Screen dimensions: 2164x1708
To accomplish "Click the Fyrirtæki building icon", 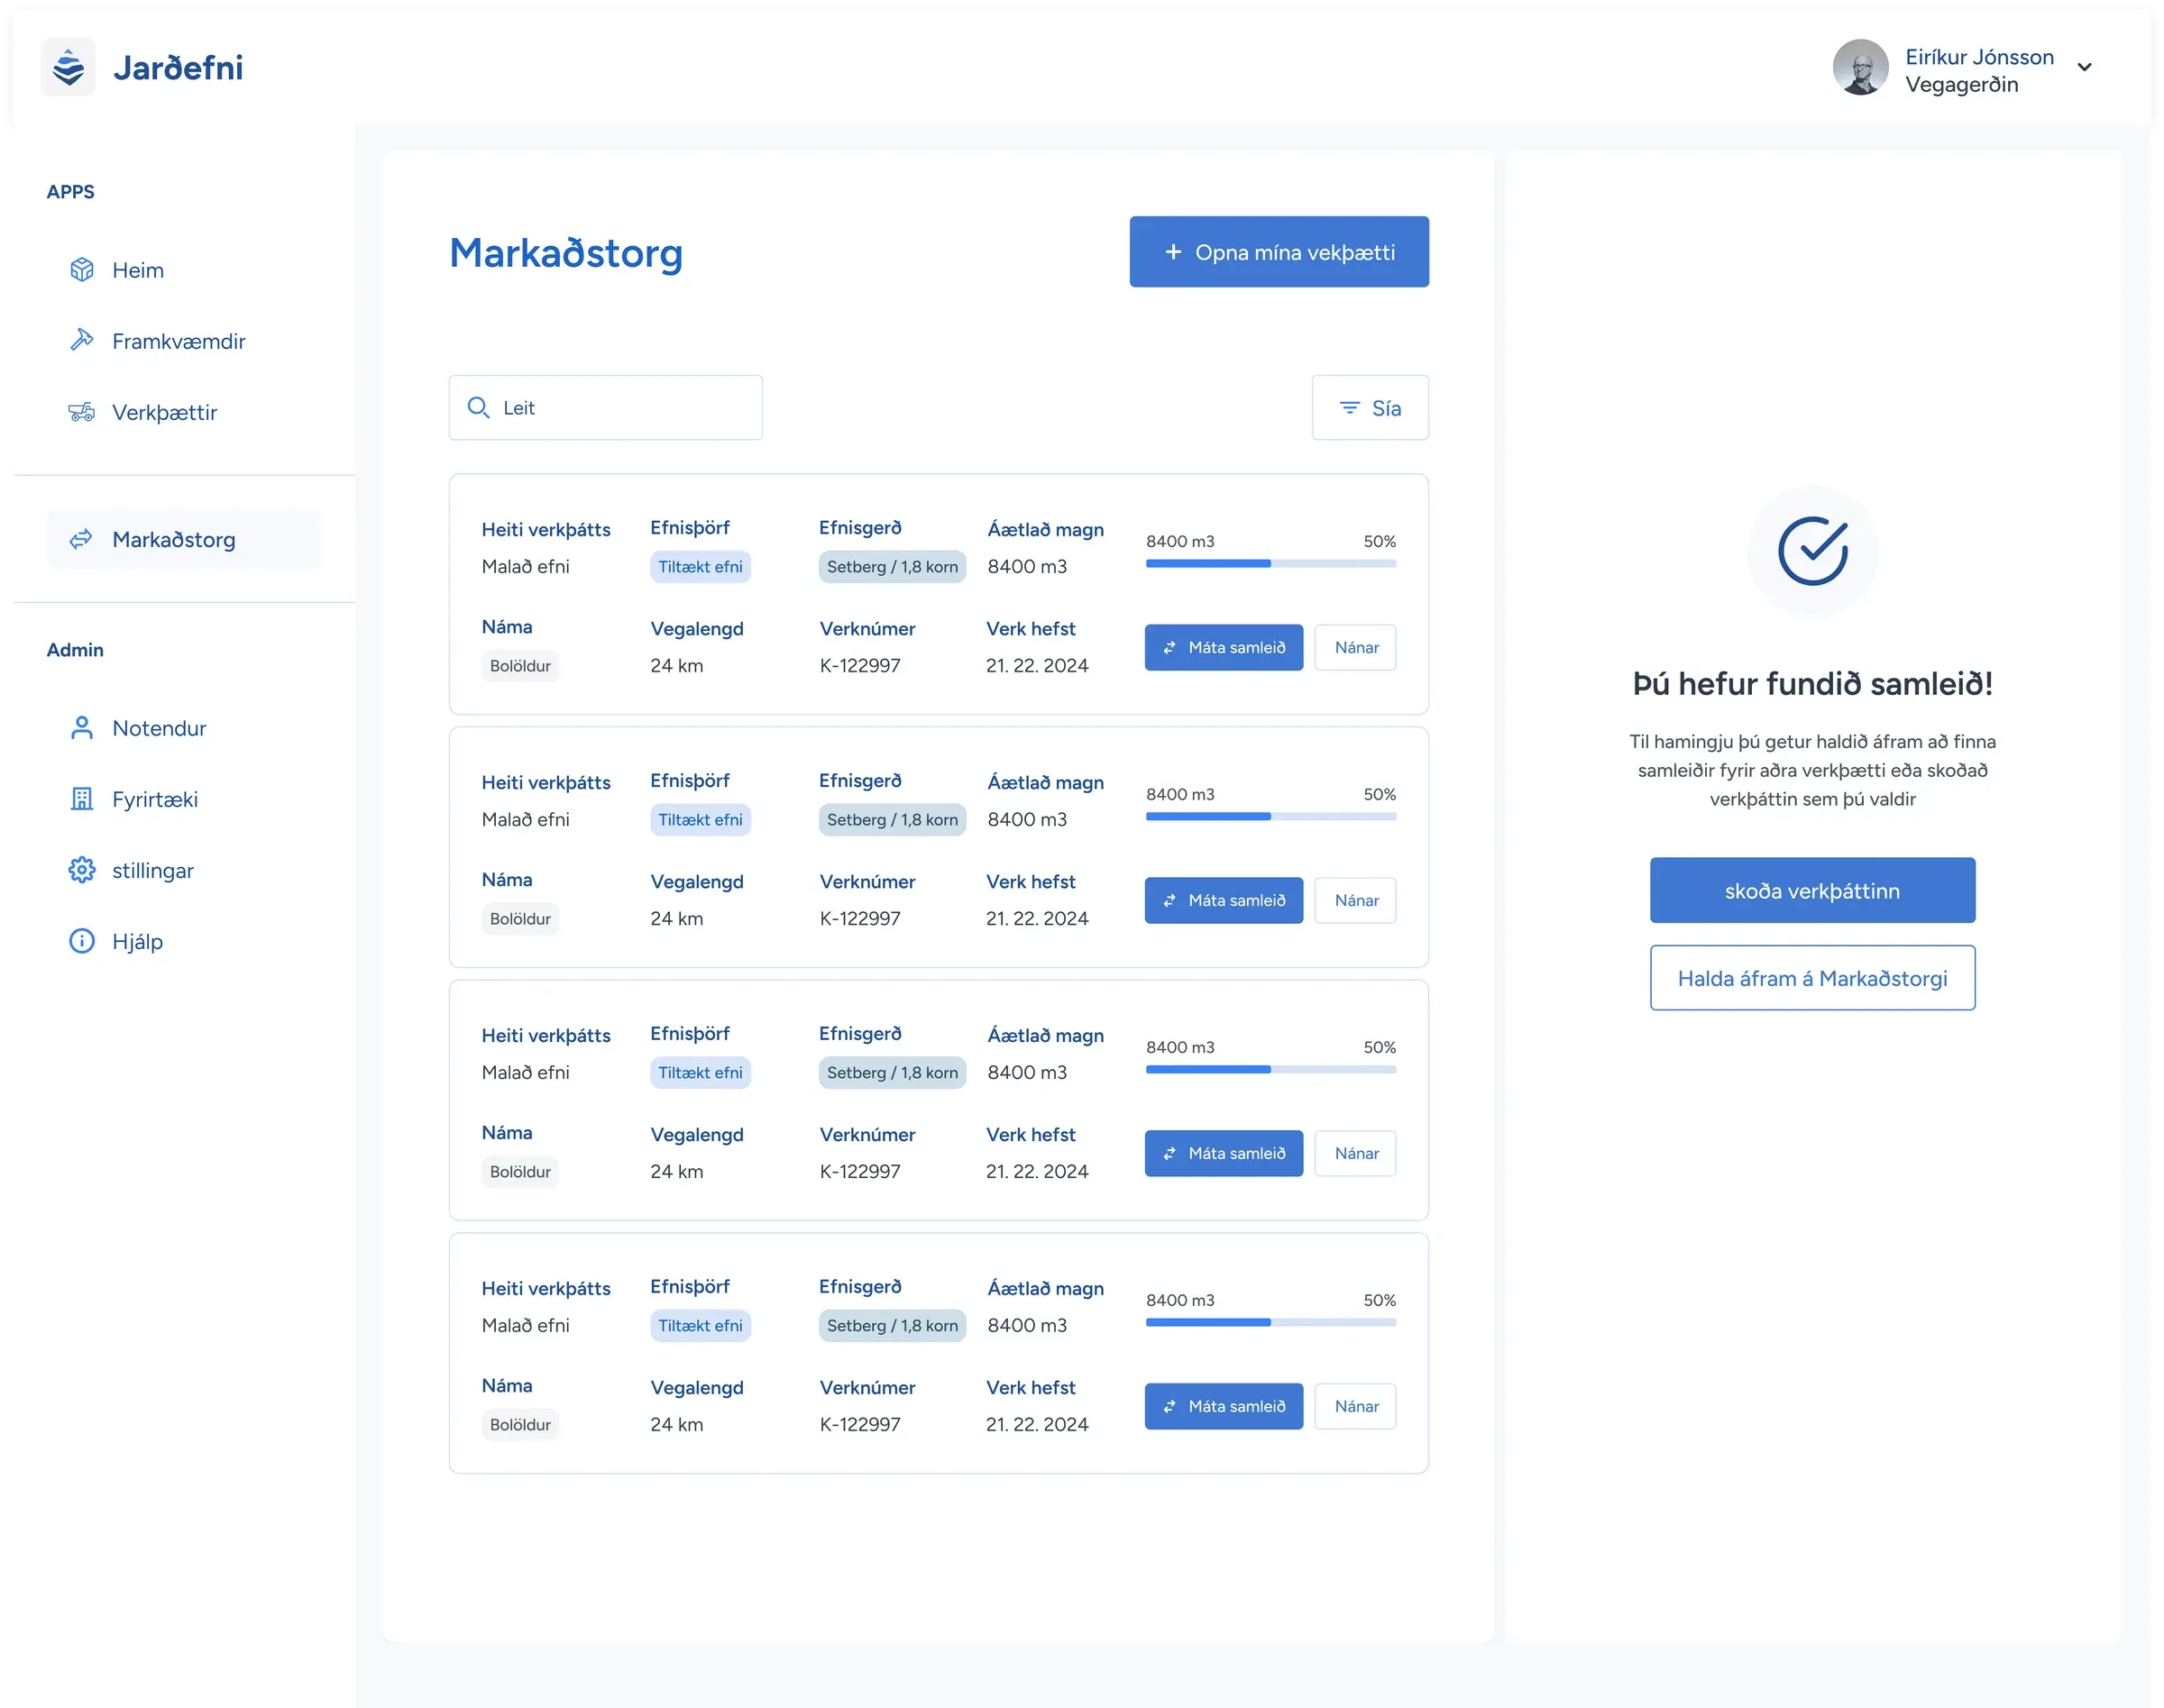I will tap(81, 799).
